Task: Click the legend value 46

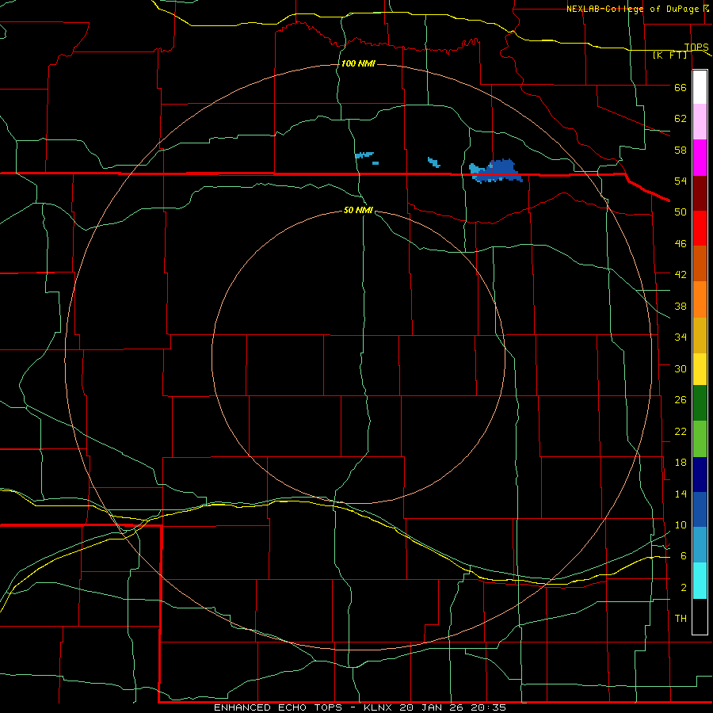Action: (681, 244)
